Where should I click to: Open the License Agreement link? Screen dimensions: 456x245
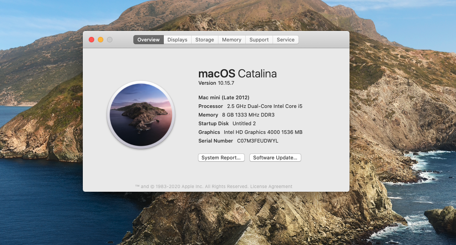click(x=271, y=187)
